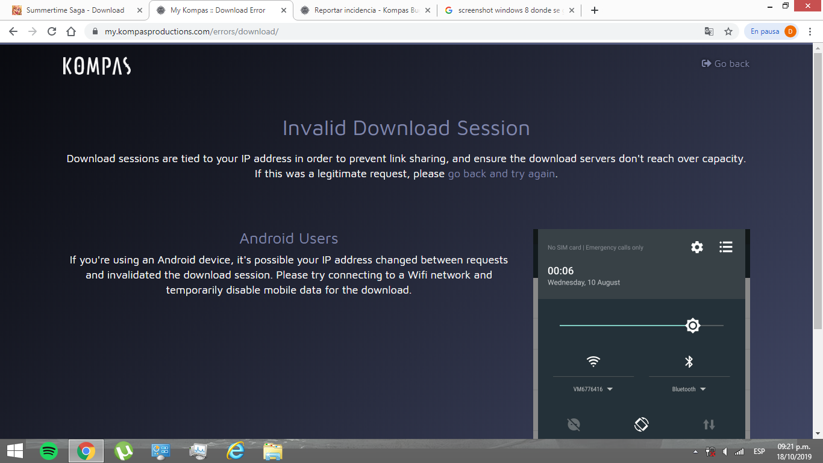
Task: Click the Kompas logo
Action: point(96,66)
